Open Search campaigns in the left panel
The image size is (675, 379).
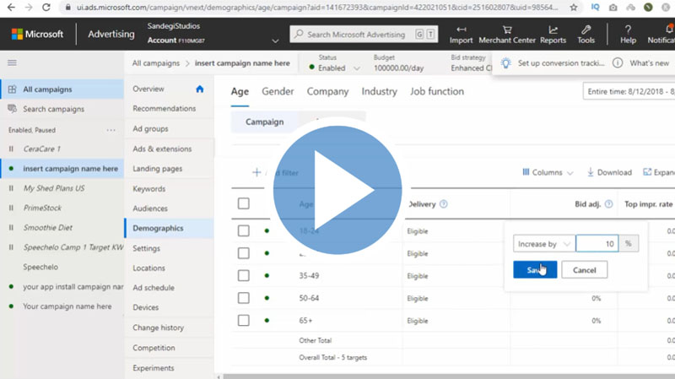pos(53,109)
